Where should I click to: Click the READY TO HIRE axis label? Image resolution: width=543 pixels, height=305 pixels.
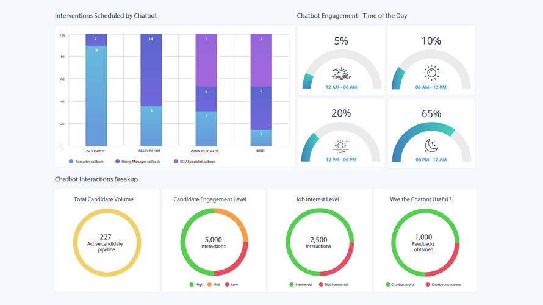pyautogui.click(x=149, y=151)
